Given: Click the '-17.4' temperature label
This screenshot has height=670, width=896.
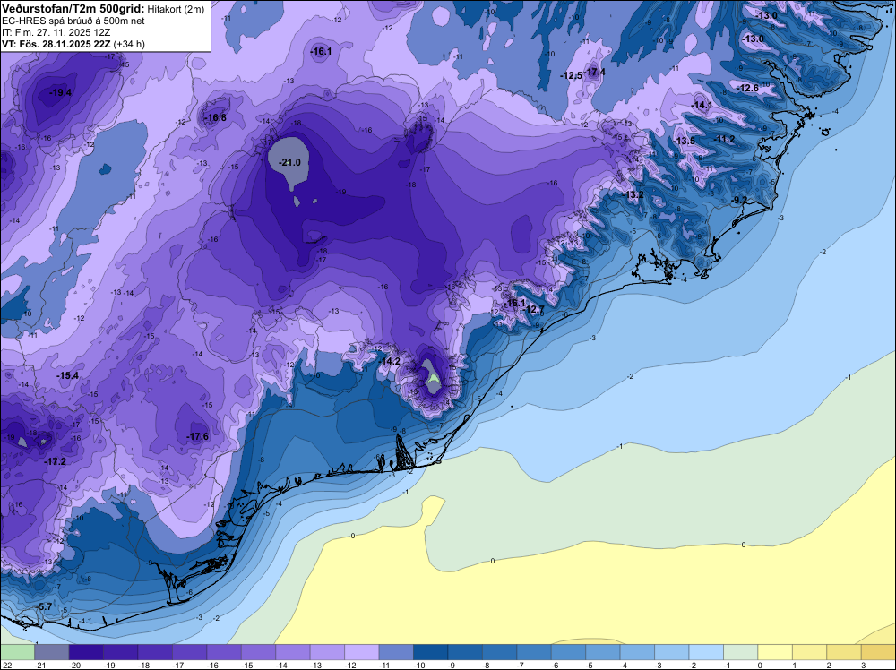Looking at the screenshot, I should [595, 72].
